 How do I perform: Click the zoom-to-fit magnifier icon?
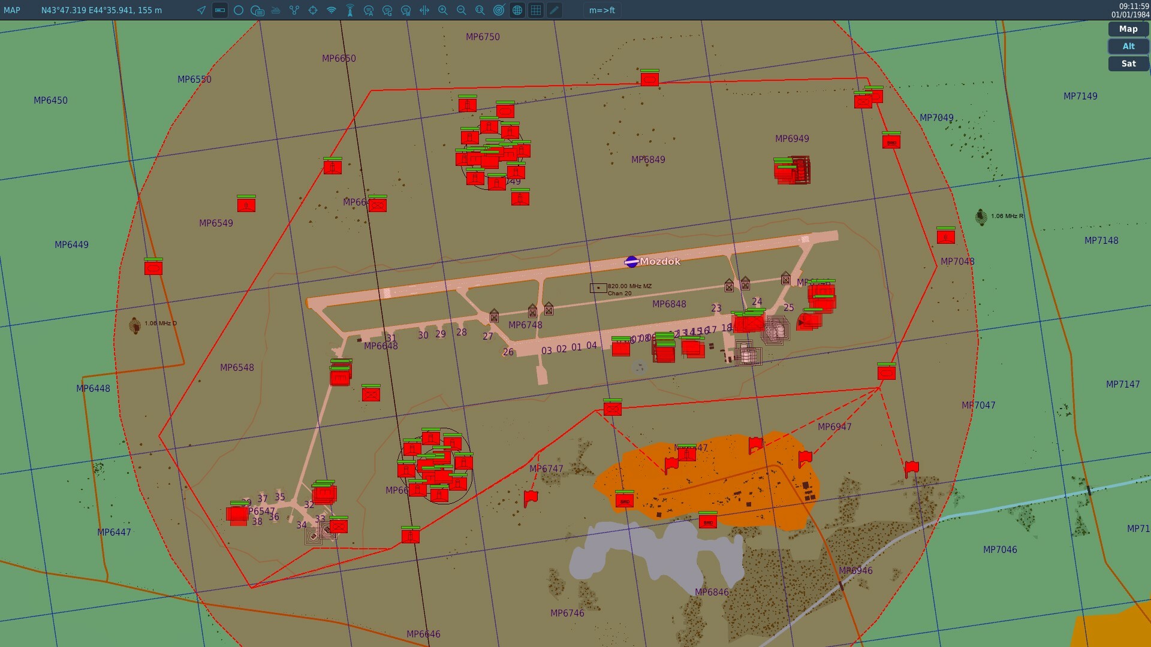pos(480,10)
